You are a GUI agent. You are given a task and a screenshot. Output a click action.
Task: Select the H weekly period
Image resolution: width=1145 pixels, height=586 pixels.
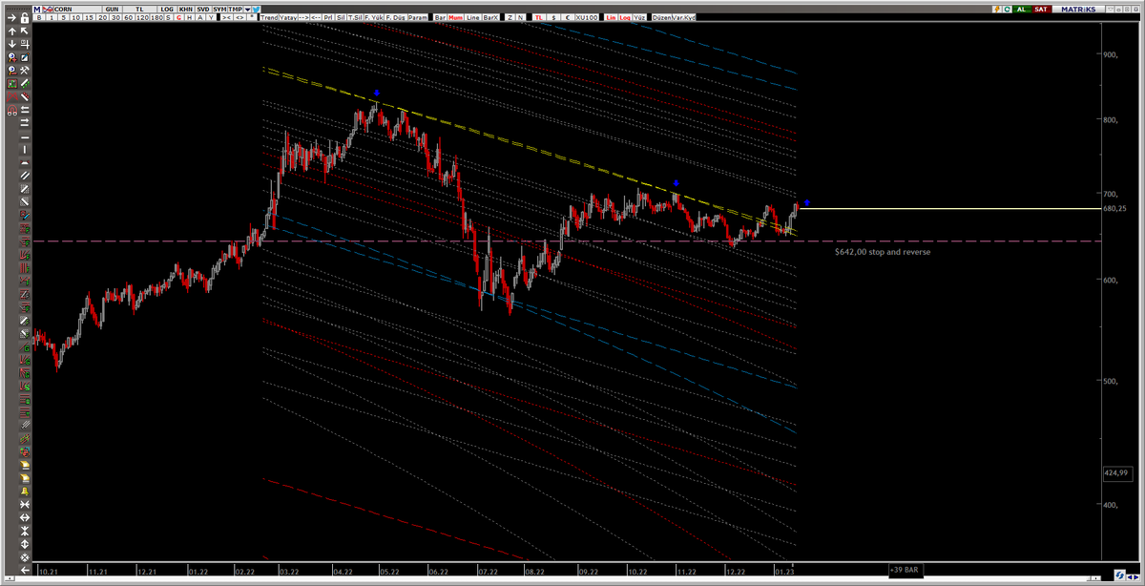[189, 18]
